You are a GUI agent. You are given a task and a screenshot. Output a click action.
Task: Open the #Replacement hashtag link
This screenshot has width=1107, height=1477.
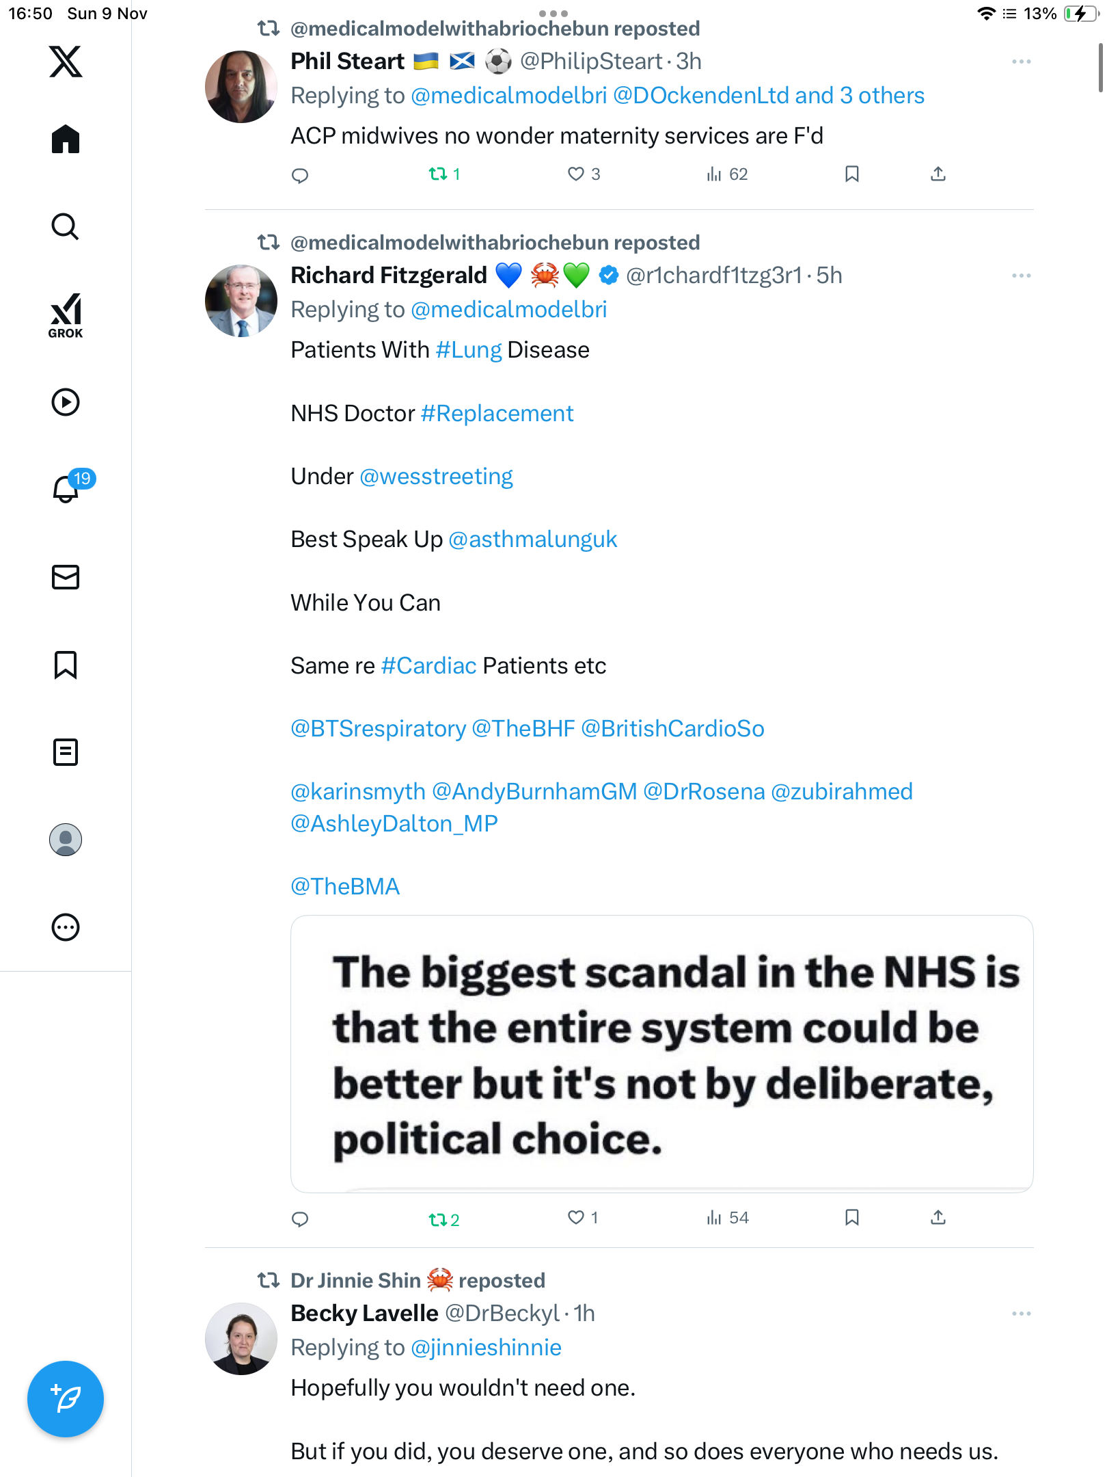click(x=497, y=414)
